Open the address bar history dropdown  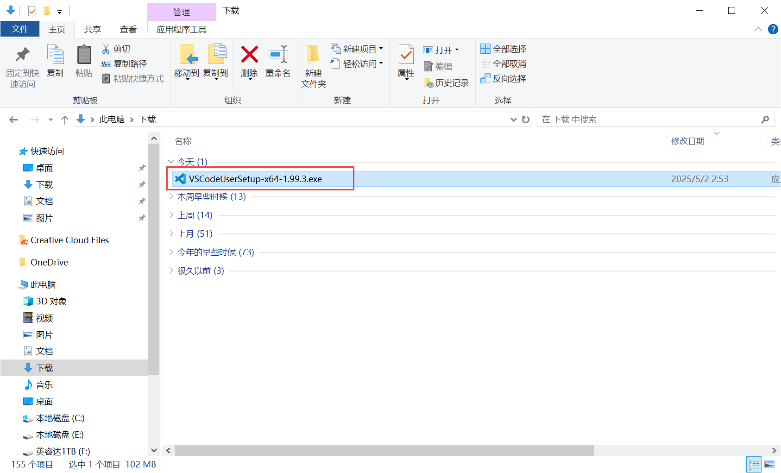(x=513, y=120)
